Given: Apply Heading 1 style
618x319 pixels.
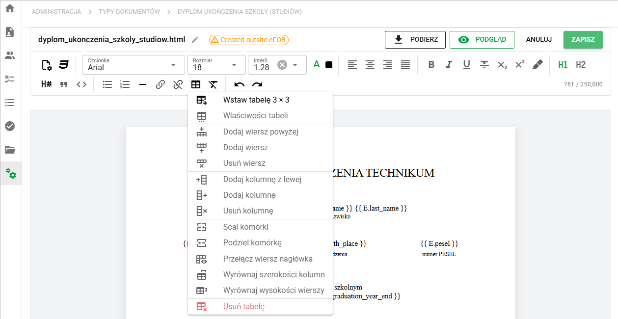Looking at the screenshot, I should [x=563, y=65].
